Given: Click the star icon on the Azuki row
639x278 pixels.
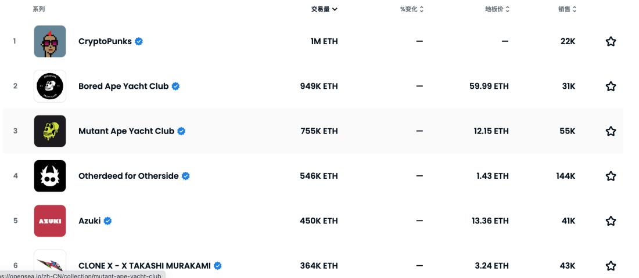Looking at the screenshot, I should (x=611, y=221).
